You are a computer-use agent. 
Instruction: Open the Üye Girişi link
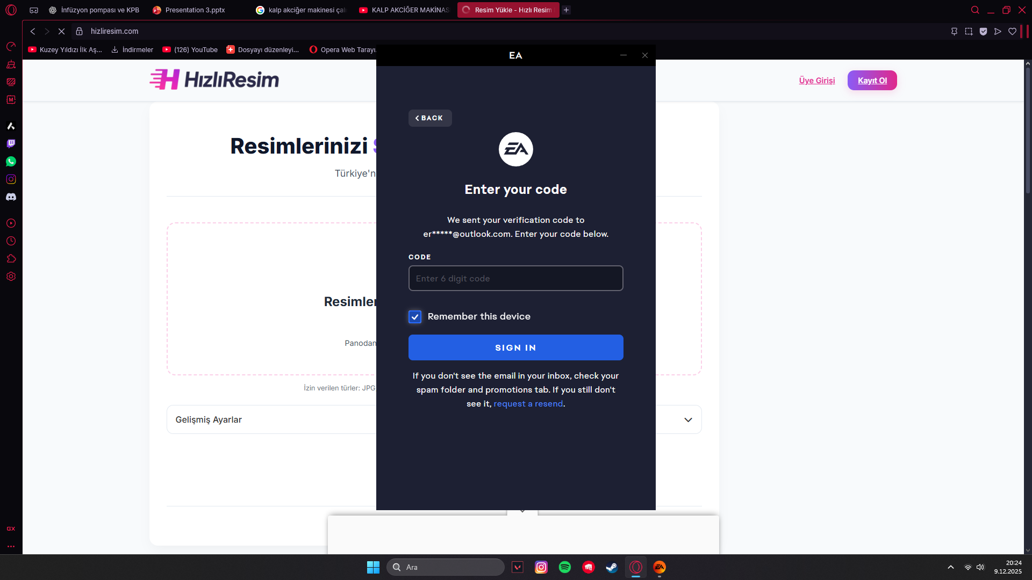click(x=817, y=81)
